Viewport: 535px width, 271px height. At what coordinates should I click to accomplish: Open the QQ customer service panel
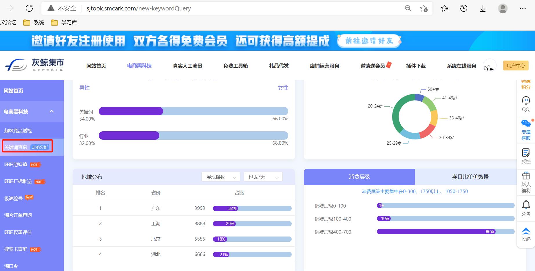(526, 104)
